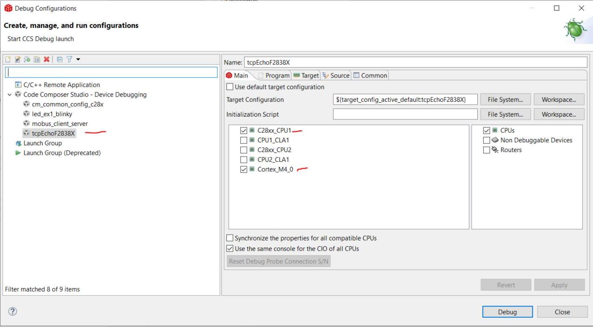The image size is (593, 327).
Task: Uncheck the C28xx_CPU1 checkbox
Action: [244, 131]
